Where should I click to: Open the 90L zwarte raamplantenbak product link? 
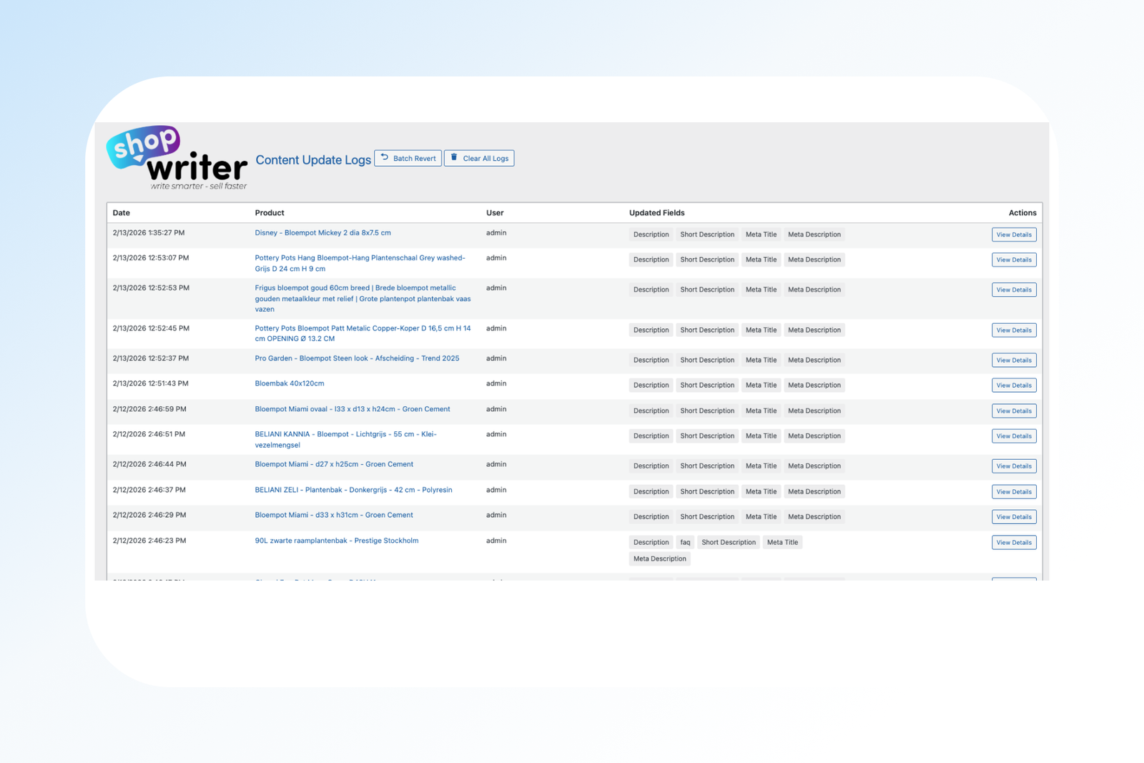click(x=336, y=541)
